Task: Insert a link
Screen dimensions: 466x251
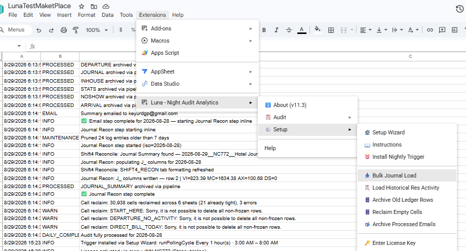Action: tap(430, 30)
